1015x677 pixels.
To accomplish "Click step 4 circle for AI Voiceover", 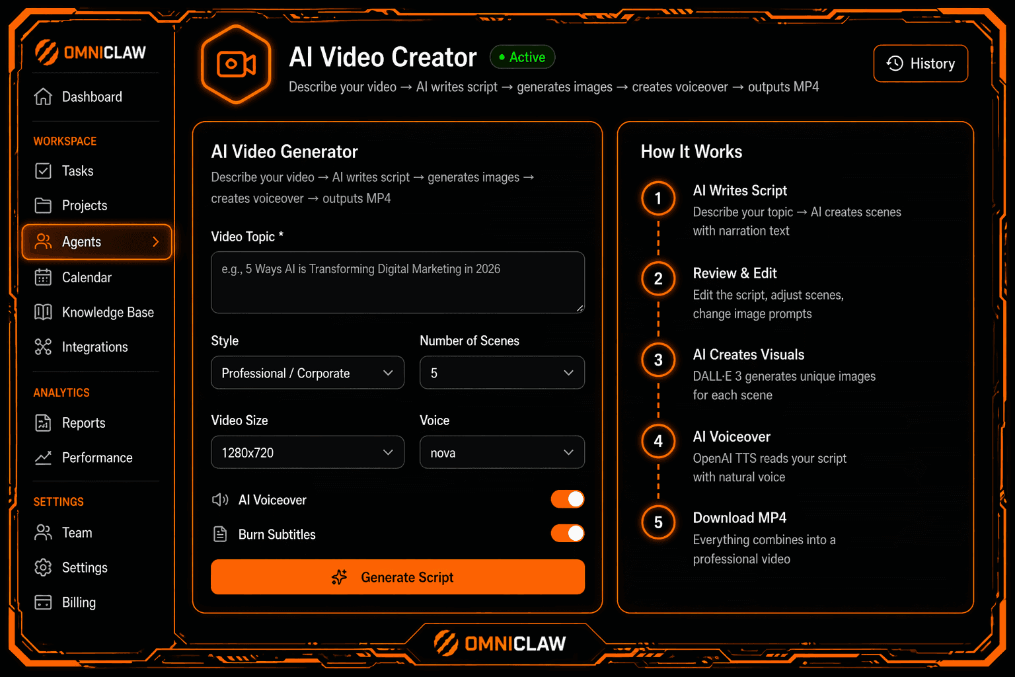I will (x=658, y=441).
